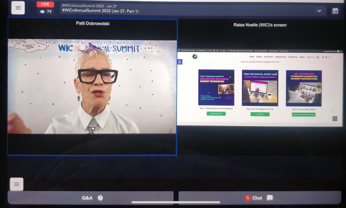The width and height of the screenshot is (346, 208).
Task: Click the Howdy, Raisa Noelle account item
Action: click(331, 51)
